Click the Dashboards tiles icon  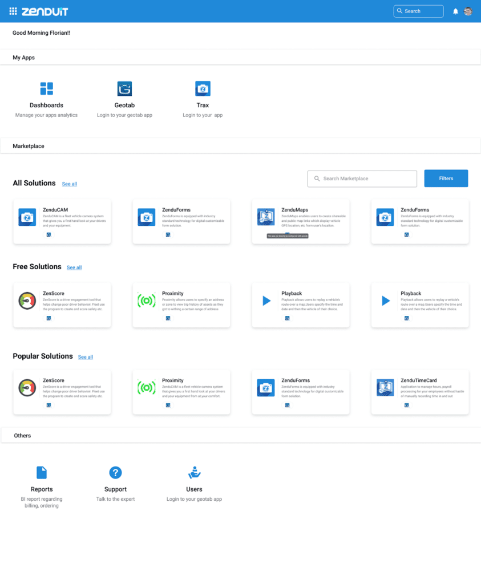[x=47, y=88]
